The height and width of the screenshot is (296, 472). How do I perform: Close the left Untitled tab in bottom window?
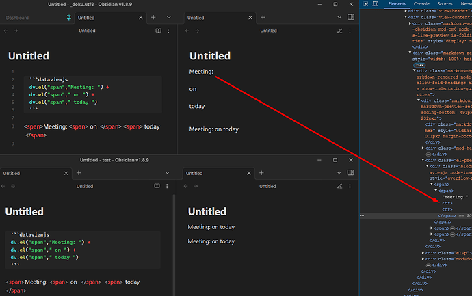pyautogui.click(x=66, y=173)
